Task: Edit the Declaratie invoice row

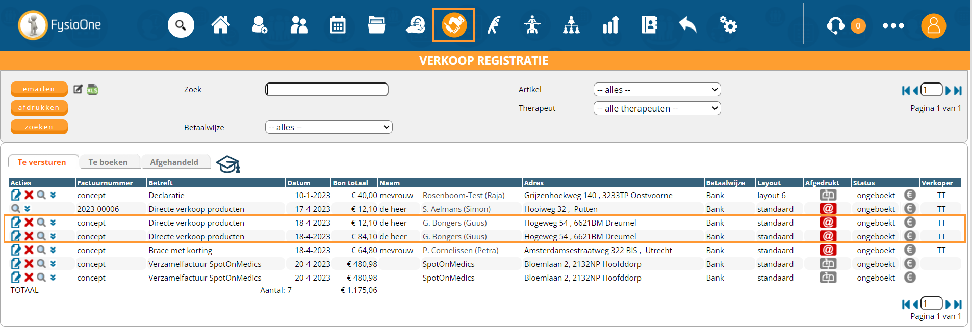Action: (x=16, y=195)
